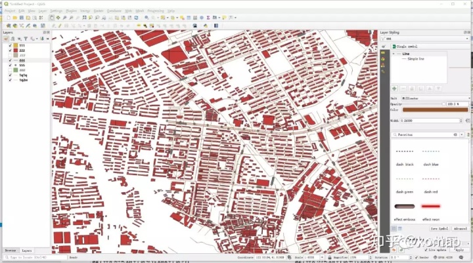Open the layer selector dropdown showing 444

[425, 39]
